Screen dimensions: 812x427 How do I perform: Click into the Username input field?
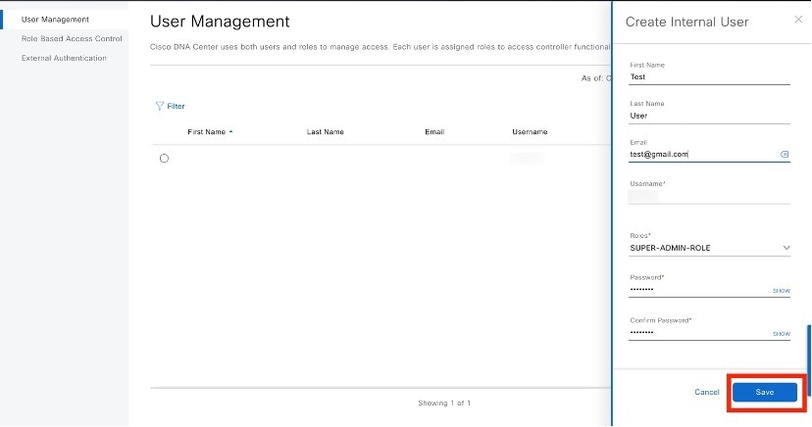pyautogui.click(x=709, y=196)
